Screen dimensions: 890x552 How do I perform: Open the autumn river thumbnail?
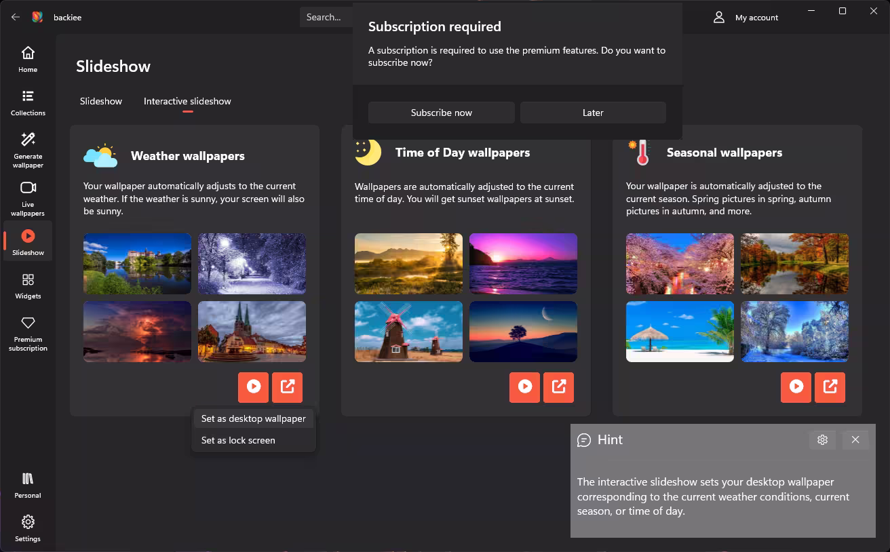point(794,264)
